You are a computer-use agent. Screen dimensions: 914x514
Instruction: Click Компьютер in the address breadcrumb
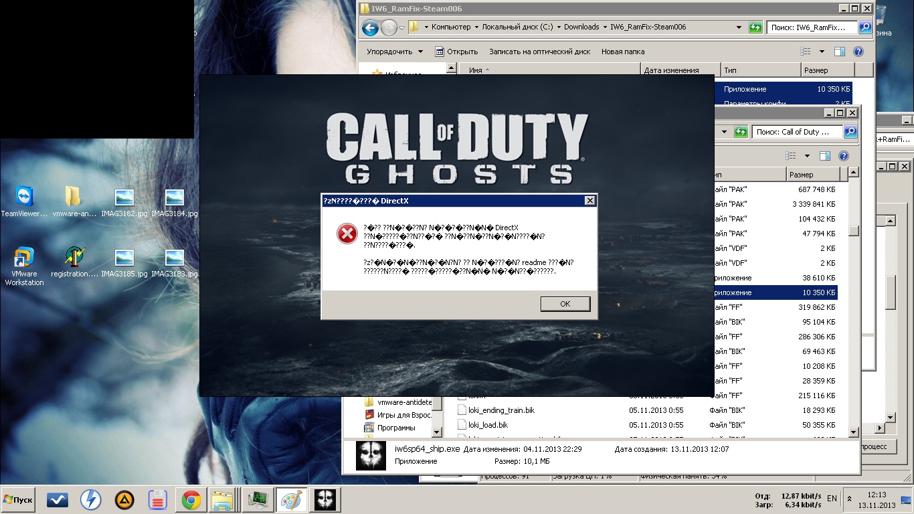tap(451, 27)
